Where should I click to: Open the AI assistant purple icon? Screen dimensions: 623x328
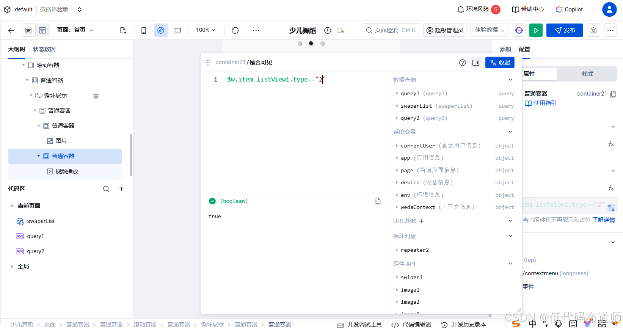[x=519, y=30]
